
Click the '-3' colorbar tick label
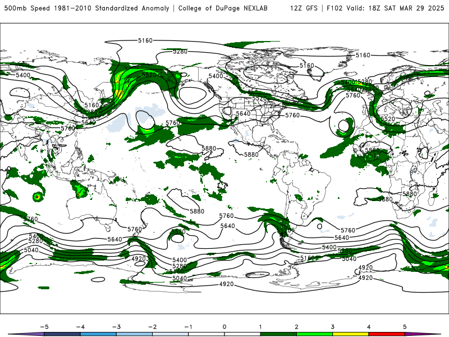116,327
